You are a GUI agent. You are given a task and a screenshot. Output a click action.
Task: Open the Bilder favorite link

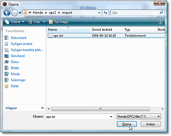click(15, 68)
